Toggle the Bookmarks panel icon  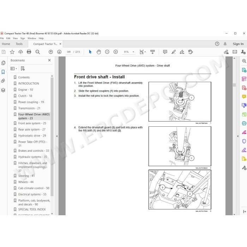pos(3,72)
